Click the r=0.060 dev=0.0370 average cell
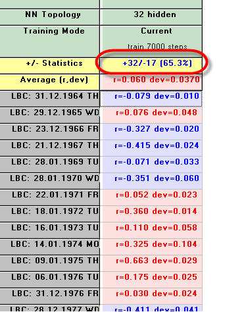Viewport: 244px width, 312px height. 151,82
